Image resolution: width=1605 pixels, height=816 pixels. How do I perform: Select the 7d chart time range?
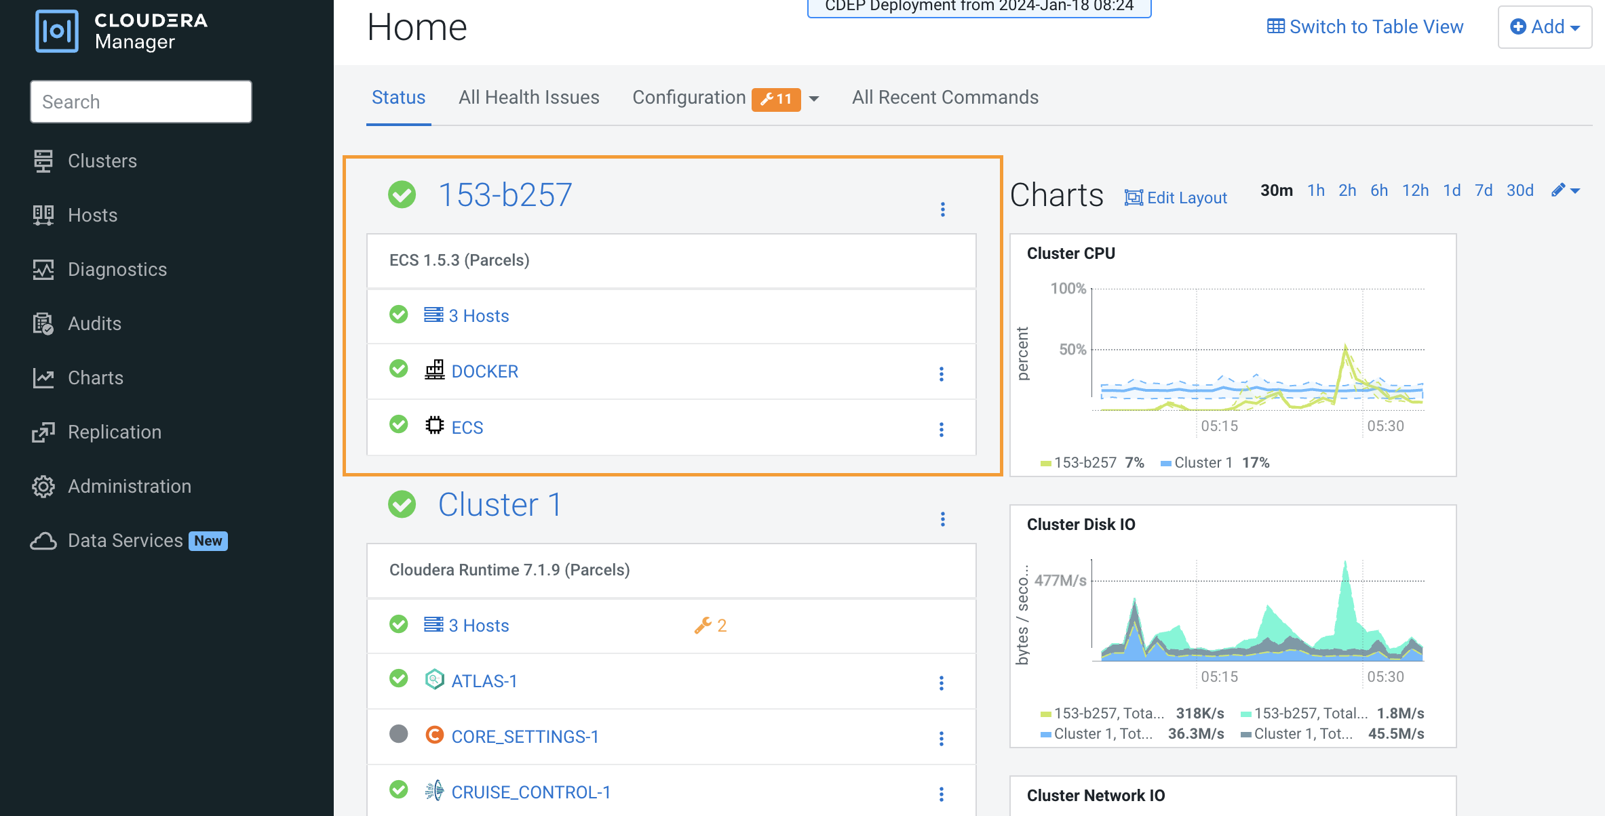click(1484, 190)
